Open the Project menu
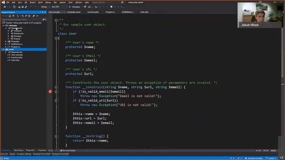The width and height of the screenshot is (285, 160). [33, 2]
